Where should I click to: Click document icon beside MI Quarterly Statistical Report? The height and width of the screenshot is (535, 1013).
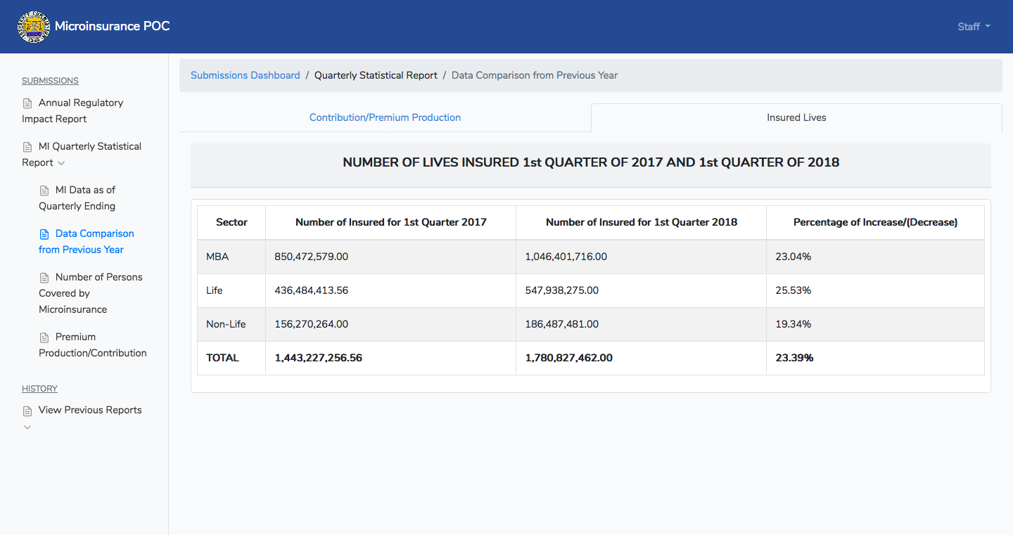pyautogui.click(x=27, y=147)
